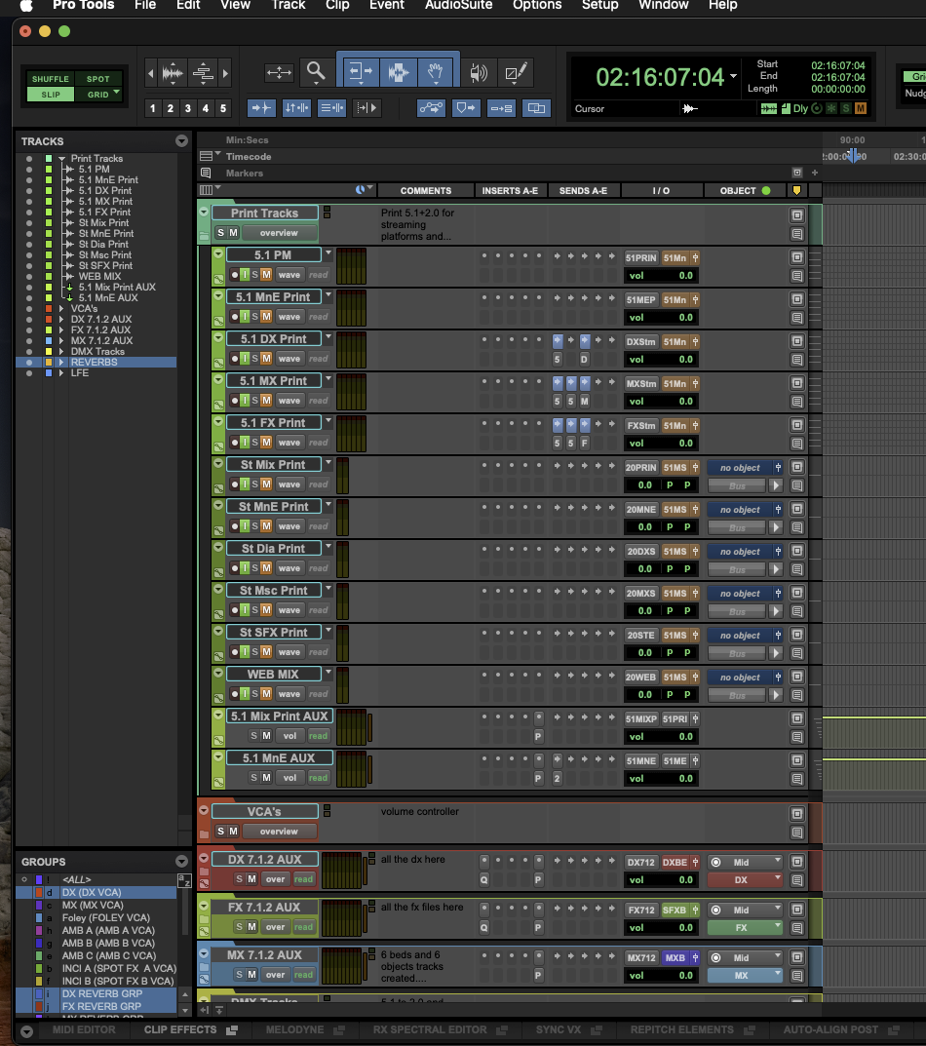Solo the 5.1 PM track

[x=254, y=275]
